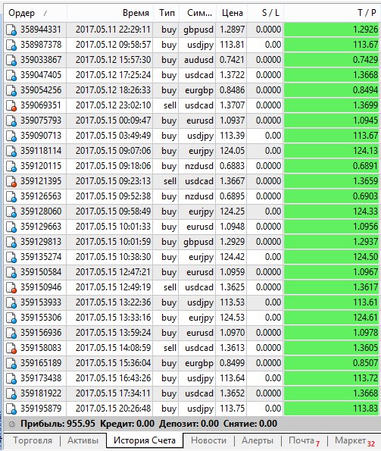Select order row 359165189 eurgbp
Viewport: 381px width, 451px height.
(x=192, y=363)
